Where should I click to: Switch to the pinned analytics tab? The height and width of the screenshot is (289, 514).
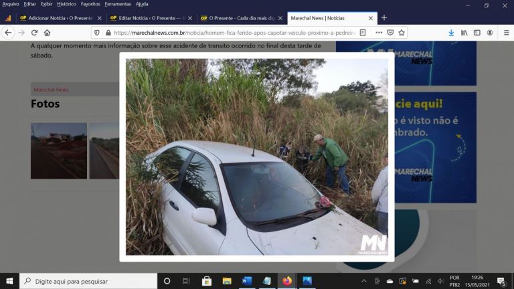(x=8, y=18)
